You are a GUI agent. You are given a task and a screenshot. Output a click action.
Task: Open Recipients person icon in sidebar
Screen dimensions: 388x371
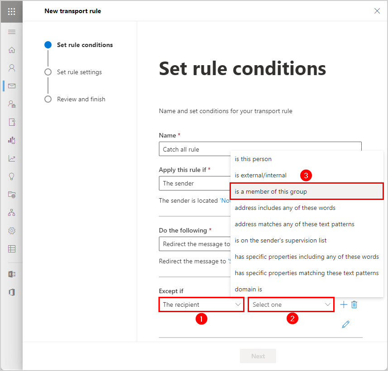(12, 68)
